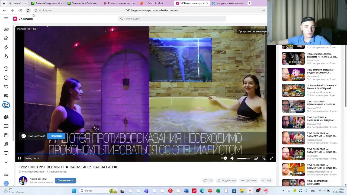Expand more sidebar items with chevron
Image resolution: width=347 pixels, height=195 pixels.
pos(6,162)
